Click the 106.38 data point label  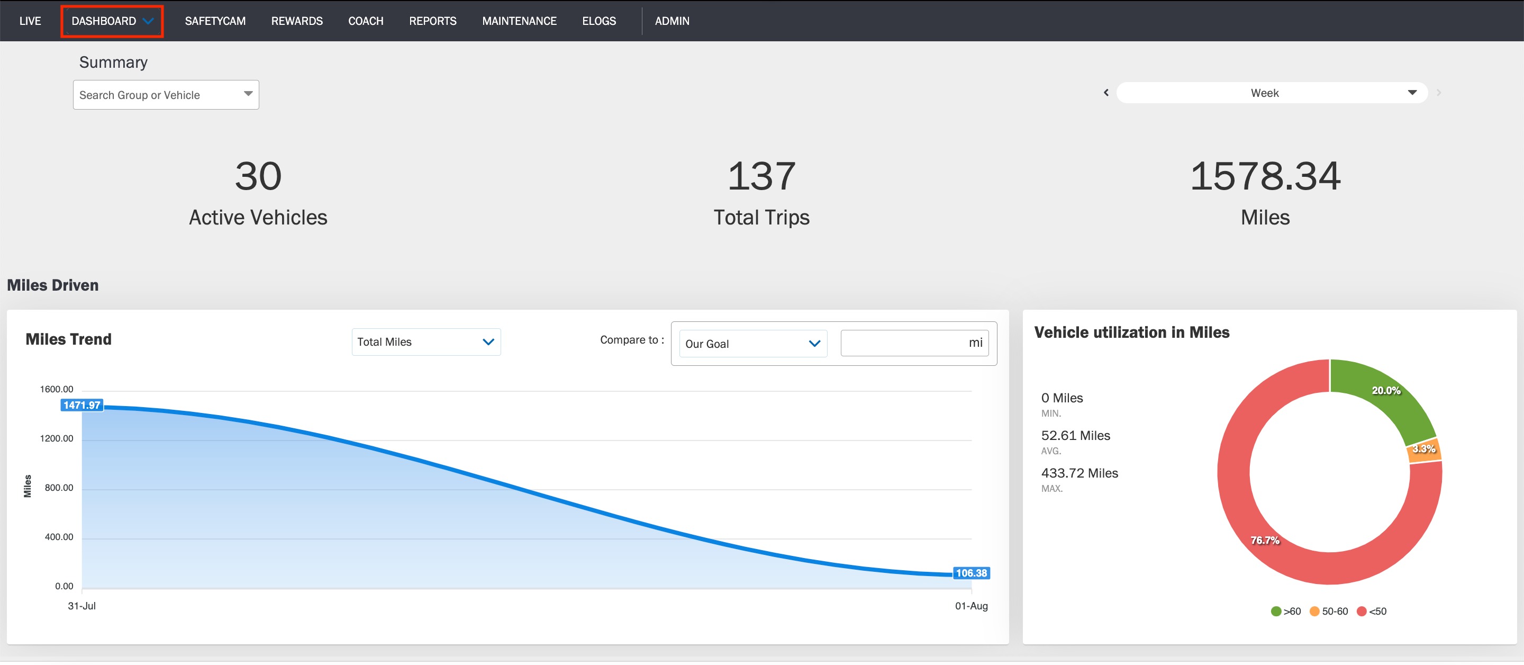[971, 573]
